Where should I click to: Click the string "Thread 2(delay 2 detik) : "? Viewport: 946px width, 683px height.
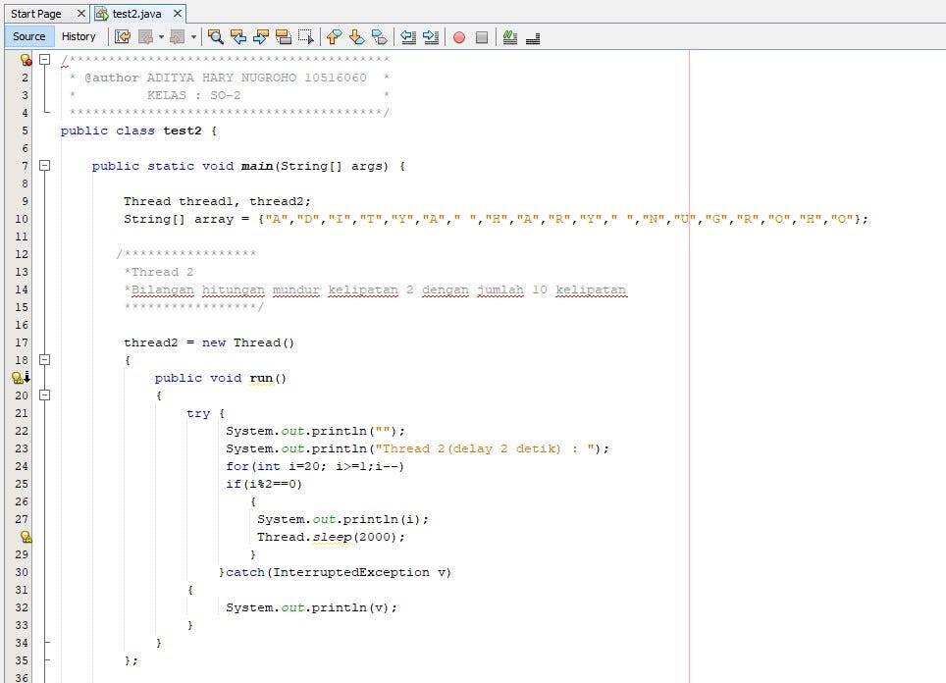485,448
